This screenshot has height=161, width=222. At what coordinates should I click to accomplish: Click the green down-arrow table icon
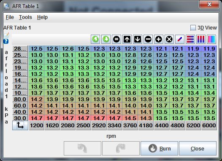point(106,39)
